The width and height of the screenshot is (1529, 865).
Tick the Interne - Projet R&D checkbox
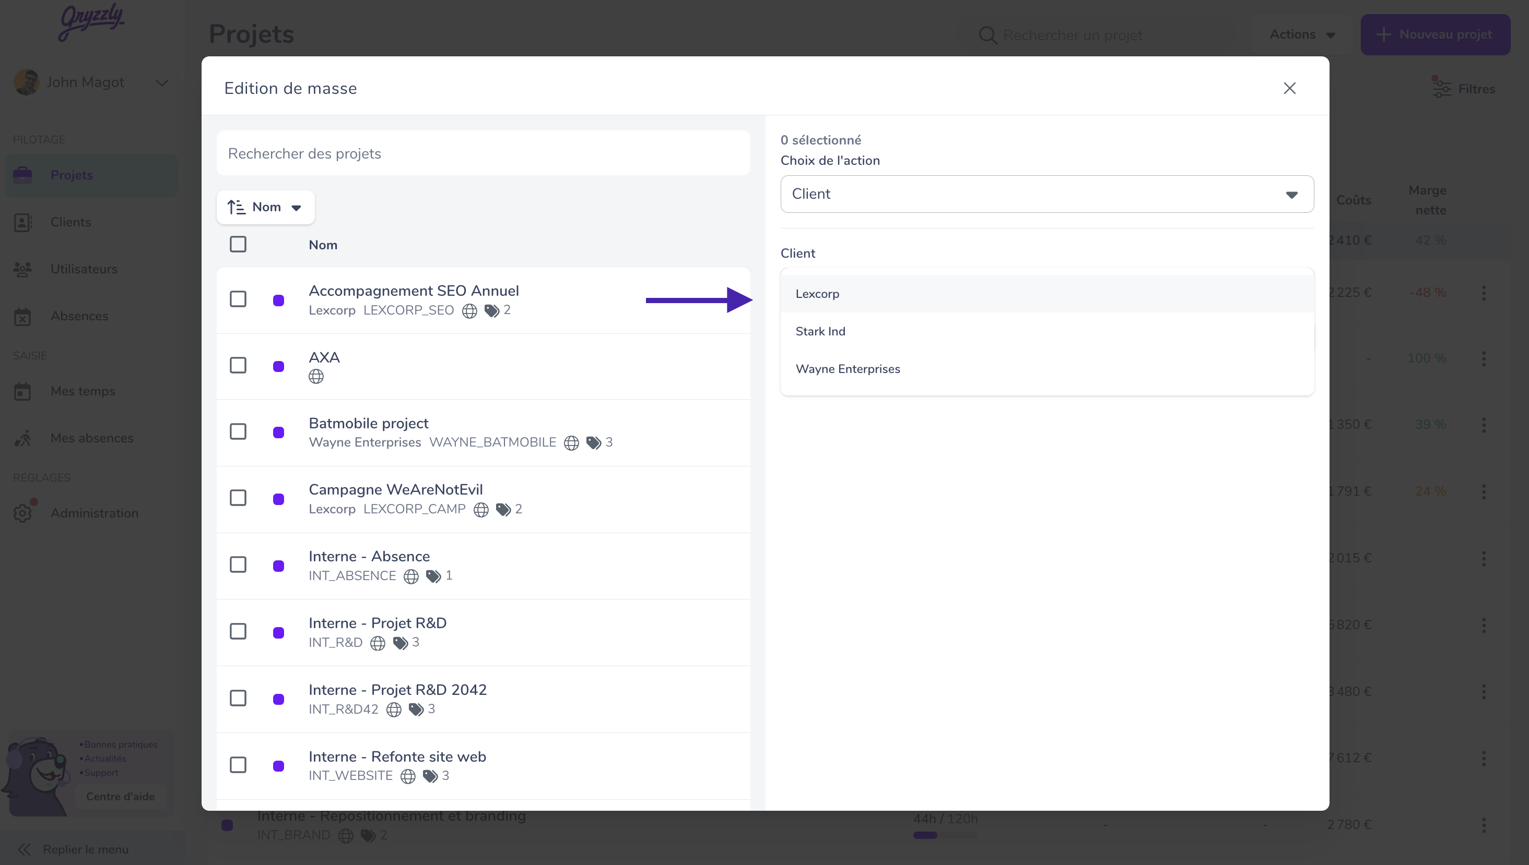[238, 631]
